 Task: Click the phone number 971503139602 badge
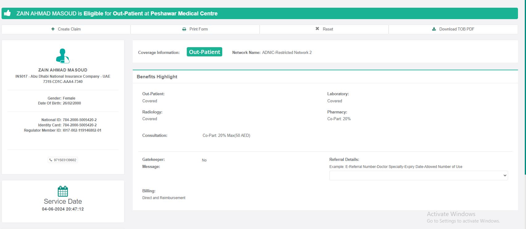63,160
